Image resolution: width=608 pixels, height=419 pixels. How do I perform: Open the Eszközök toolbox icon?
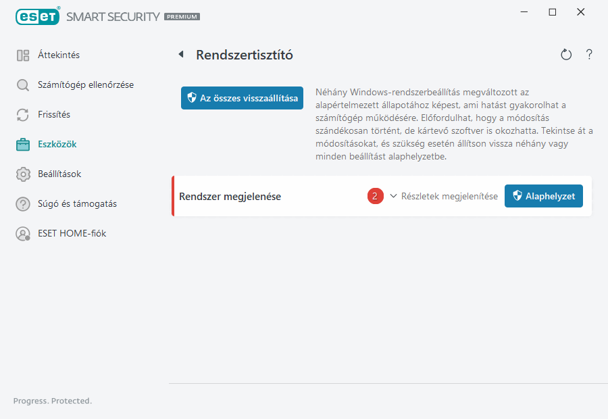tap(22, 144)
